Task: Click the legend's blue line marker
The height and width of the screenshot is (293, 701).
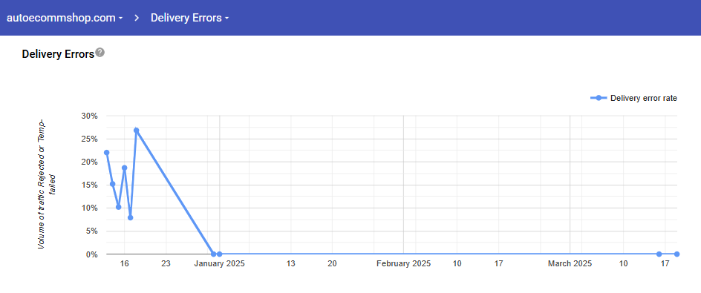Action: coord(599,98)
